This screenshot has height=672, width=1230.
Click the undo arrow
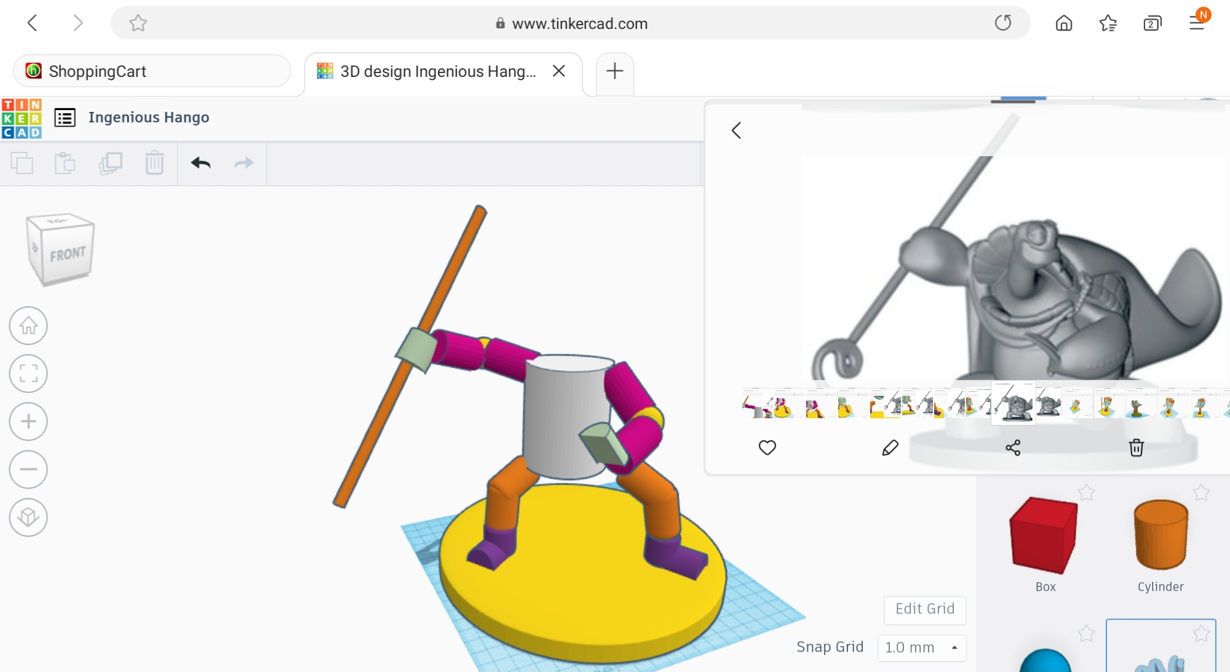(x=200, y=163)
